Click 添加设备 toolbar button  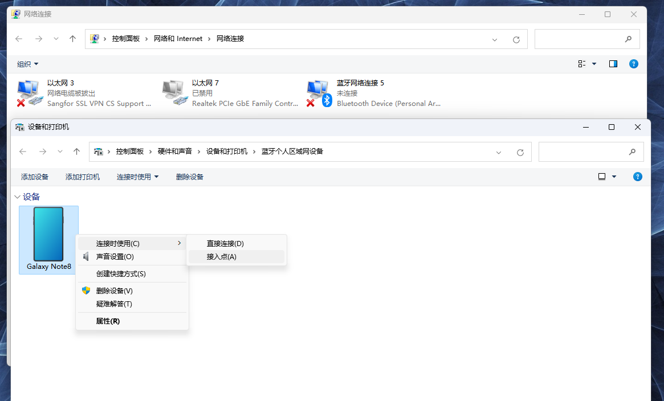tap(35, 177)
